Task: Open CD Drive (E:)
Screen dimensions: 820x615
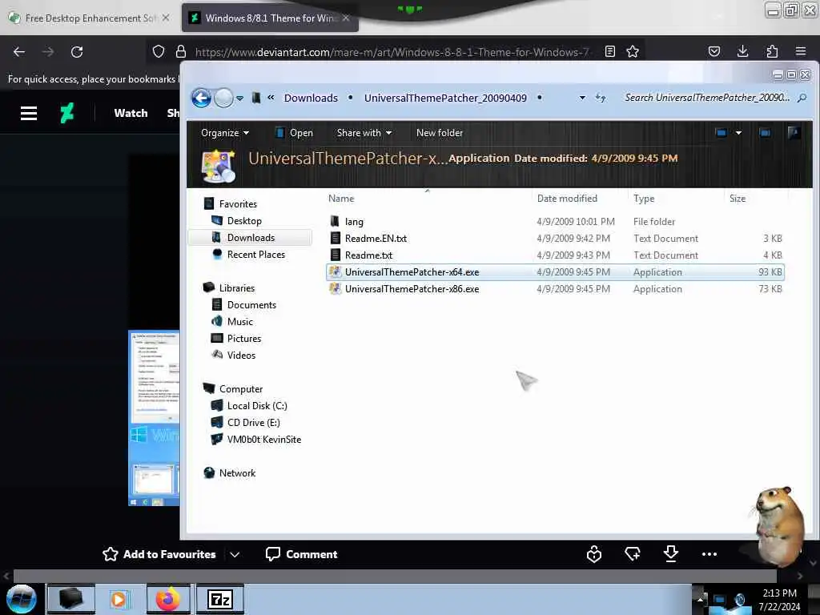Action: click(x=253, y=423)
